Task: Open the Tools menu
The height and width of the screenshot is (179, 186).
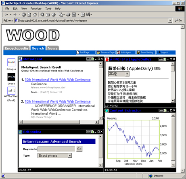Action: coord(48,8)
